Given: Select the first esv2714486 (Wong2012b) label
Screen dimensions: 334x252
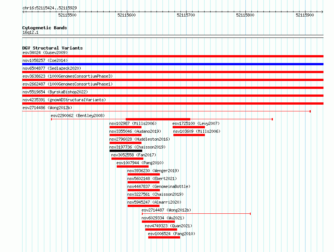Looking at the screenshot, I should 47,108.
